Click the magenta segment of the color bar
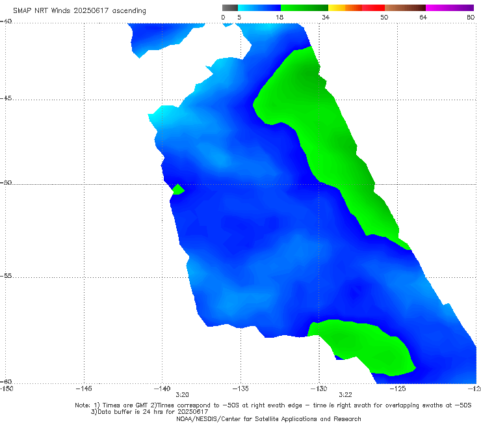 pyautogui.click(x=450, y=8)
